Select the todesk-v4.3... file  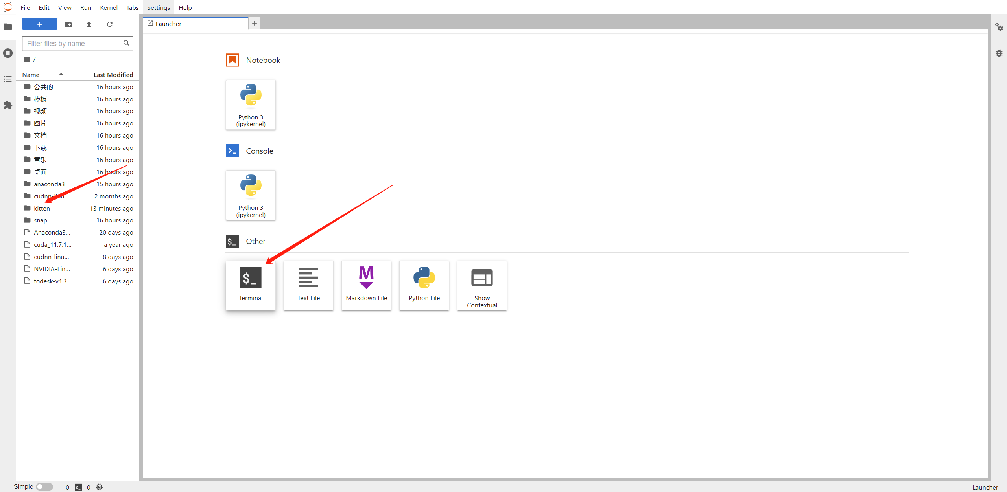point(78,281)
